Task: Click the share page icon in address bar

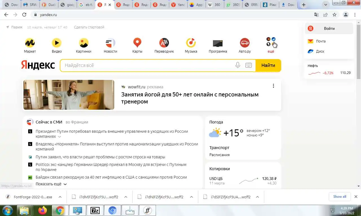Action: tap(325, 15)
